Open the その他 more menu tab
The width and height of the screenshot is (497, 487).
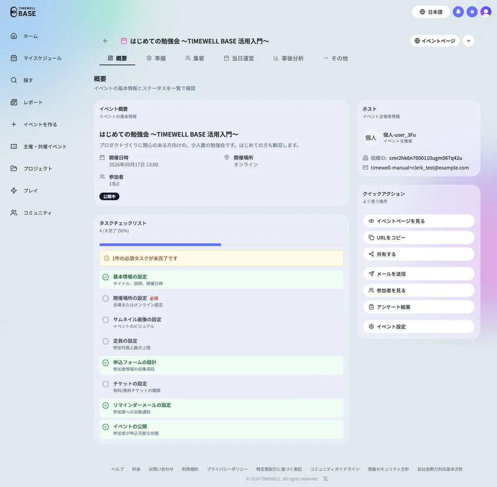tap(335, 58)
